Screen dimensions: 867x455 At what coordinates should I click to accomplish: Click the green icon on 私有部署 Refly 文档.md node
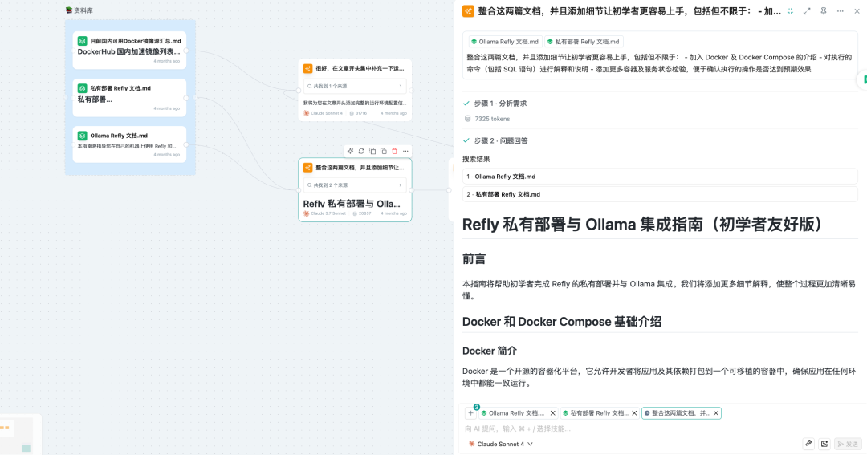(x=82, y=88)
